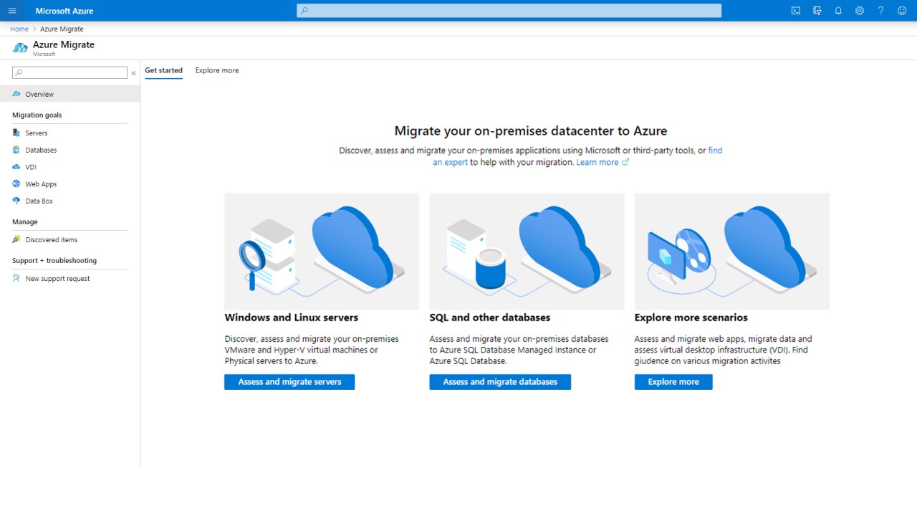The height and width of the screenshot is (516, 917).
Task: Click the Manage section label
Action: pos(25,221)
